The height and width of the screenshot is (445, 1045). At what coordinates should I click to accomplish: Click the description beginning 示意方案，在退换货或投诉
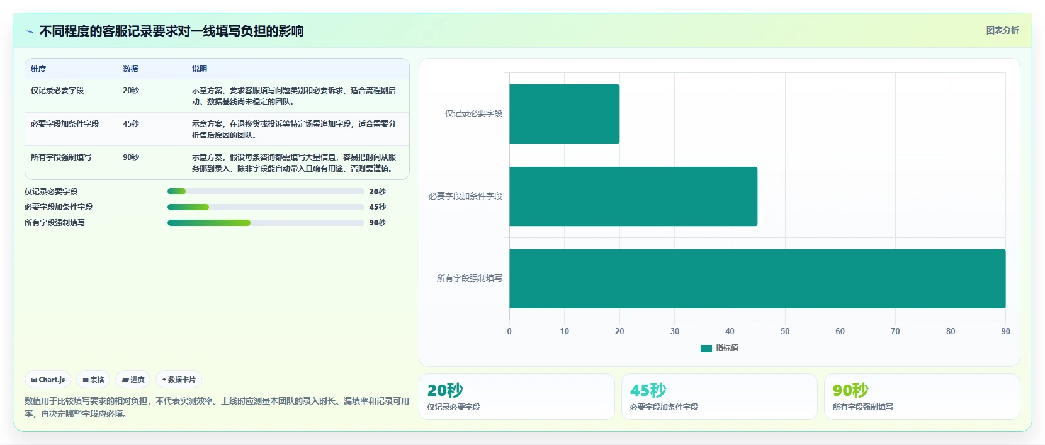(294, 130)
